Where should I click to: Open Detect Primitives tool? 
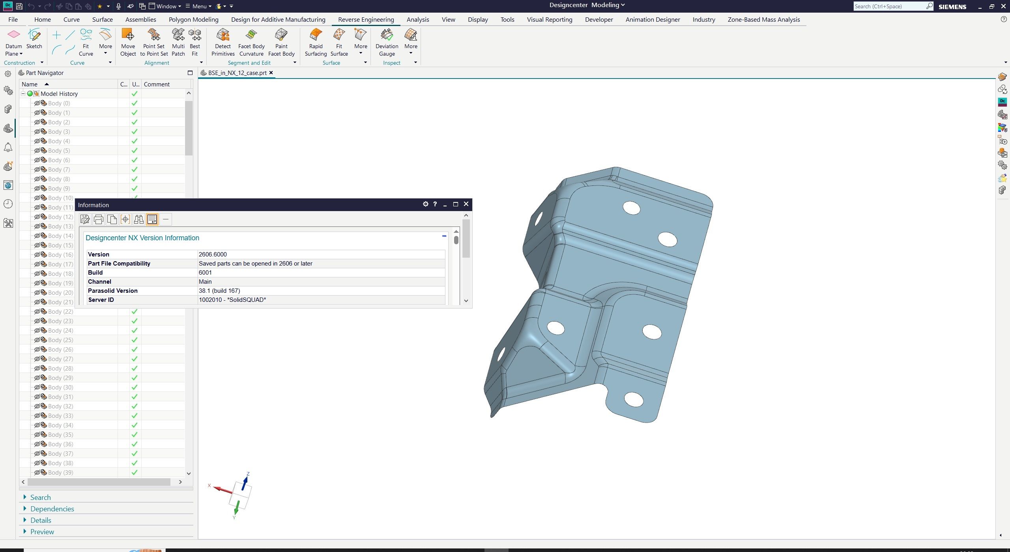click(x=223, y=42)
